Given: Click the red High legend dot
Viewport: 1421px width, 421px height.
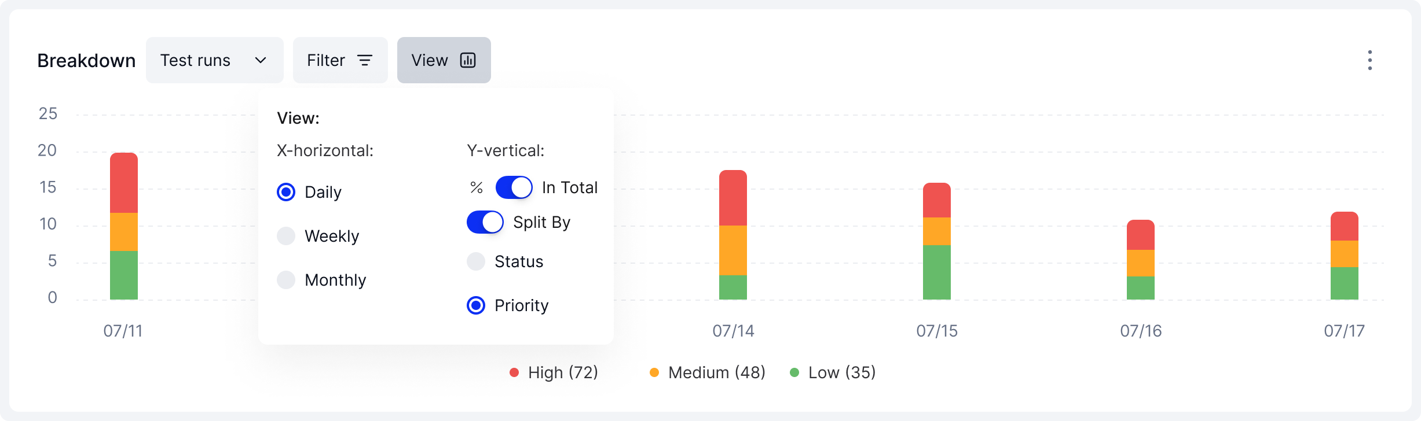Looking at the screenshot, I should pyautogui.click(x=514, y=373).
